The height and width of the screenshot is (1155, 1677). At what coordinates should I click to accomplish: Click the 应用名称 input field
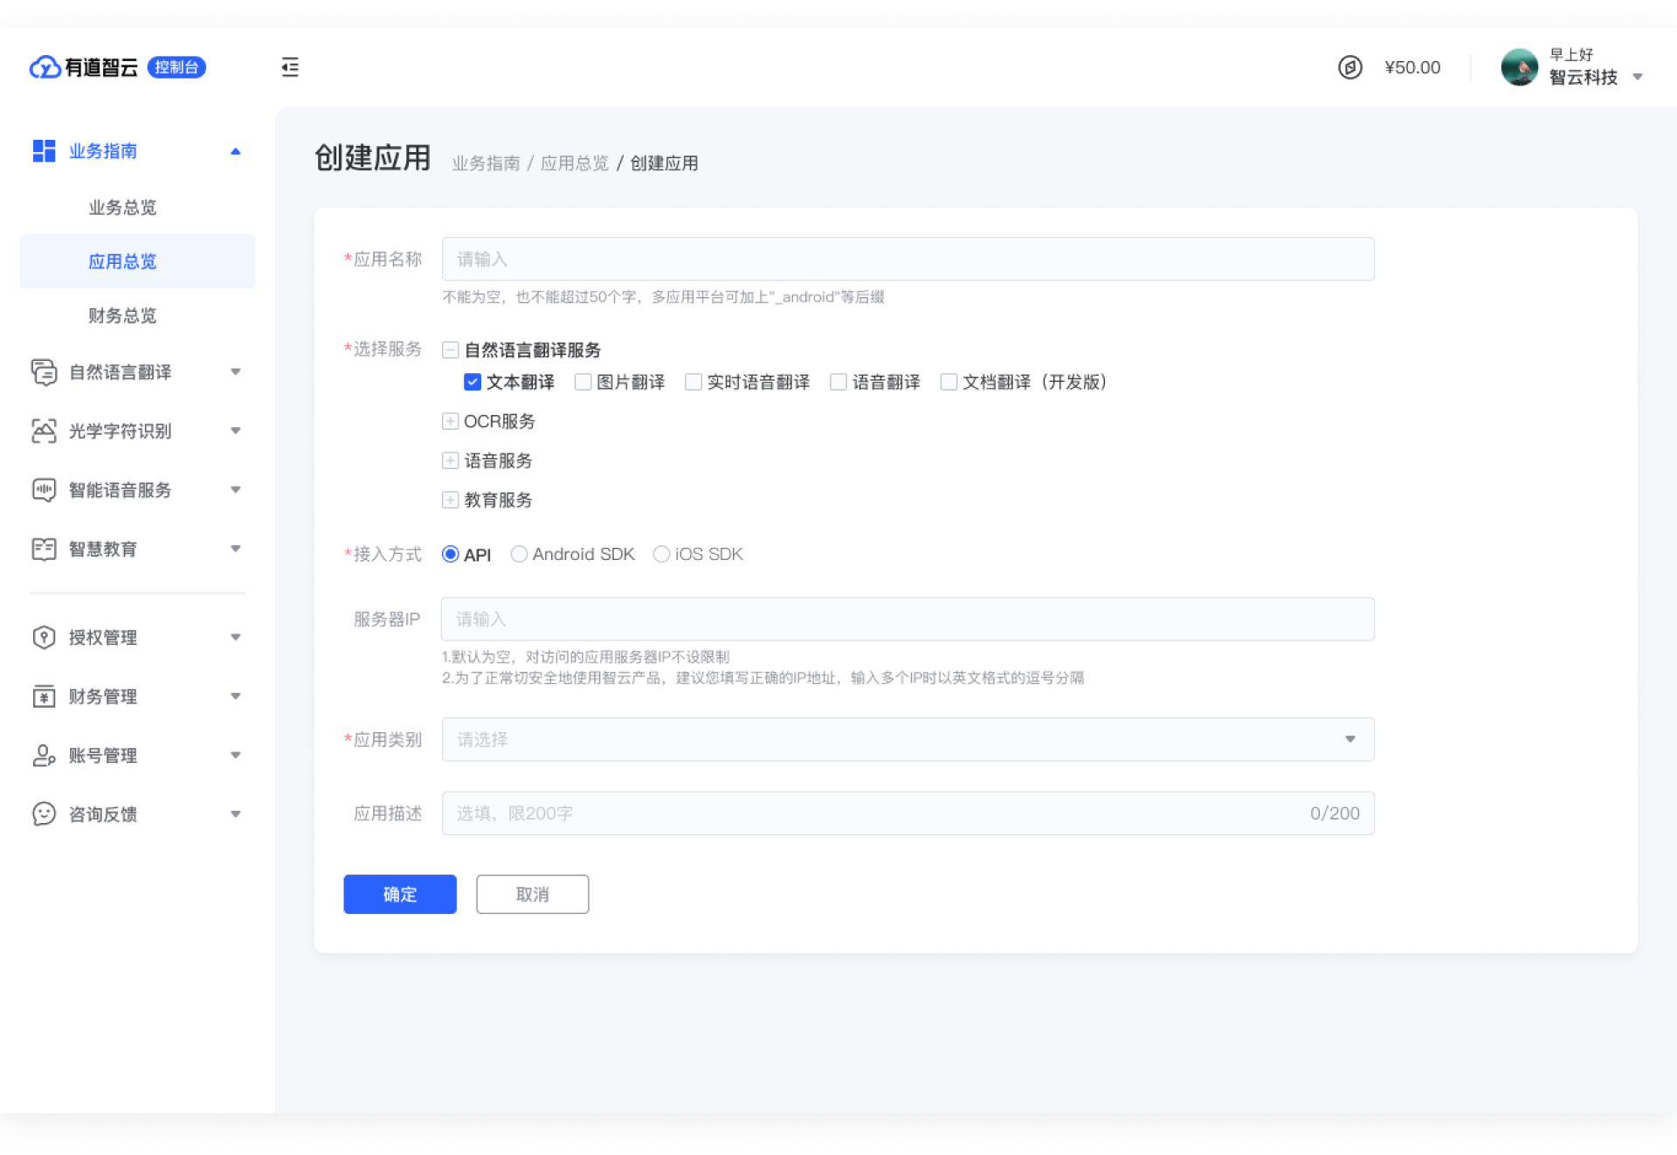(x=907, y=259)
